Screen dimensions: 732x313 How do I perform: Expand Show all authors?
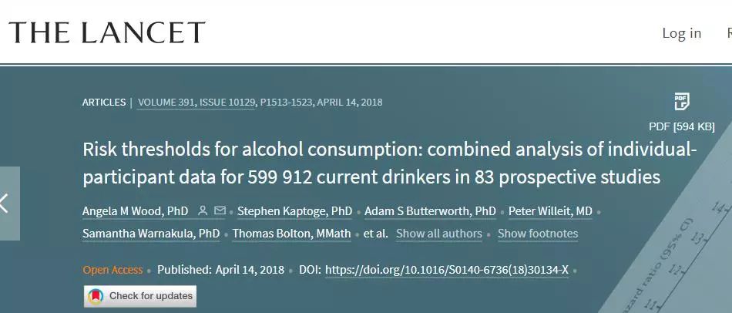(438, 234)
